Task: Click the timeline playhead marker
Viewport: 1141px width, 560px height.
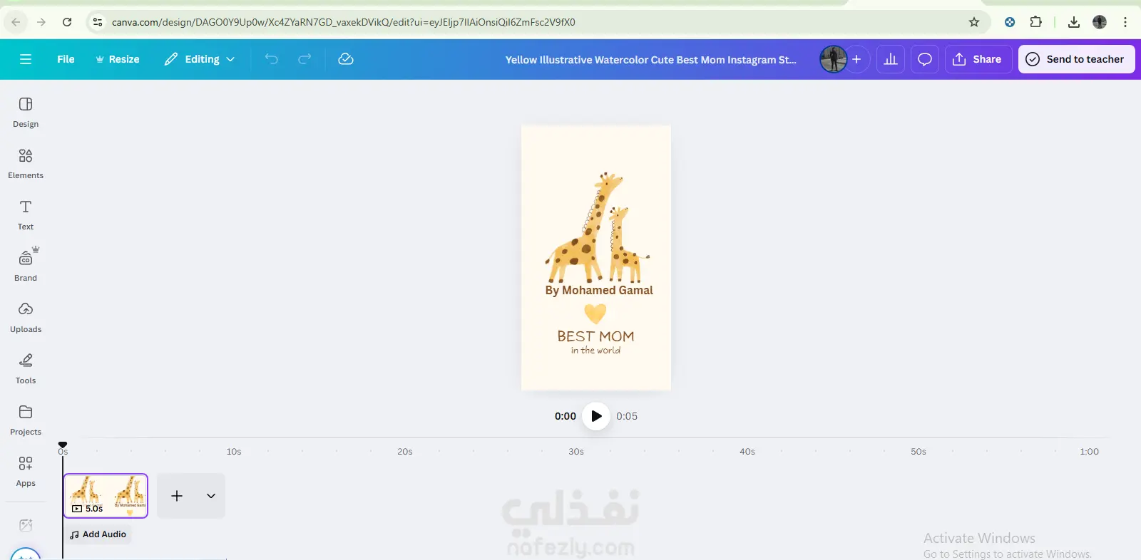Action: pyautogui.click(x=63, y=445)
